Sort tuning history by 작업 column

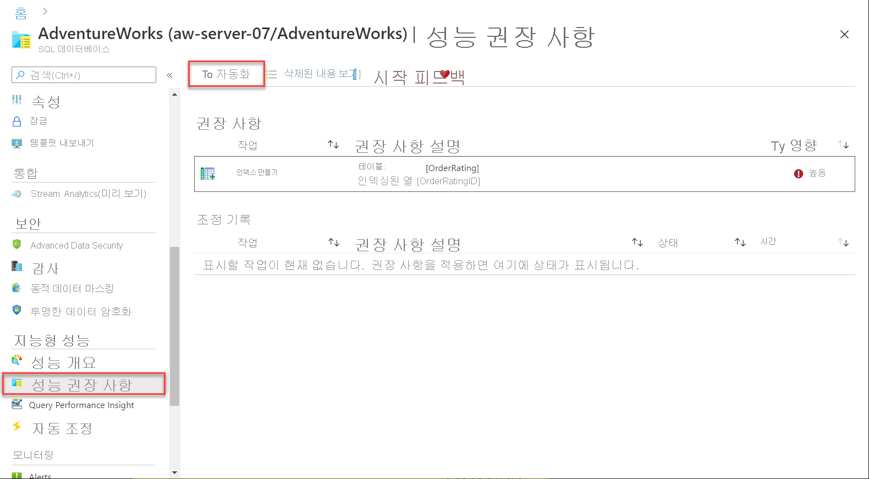334,242
